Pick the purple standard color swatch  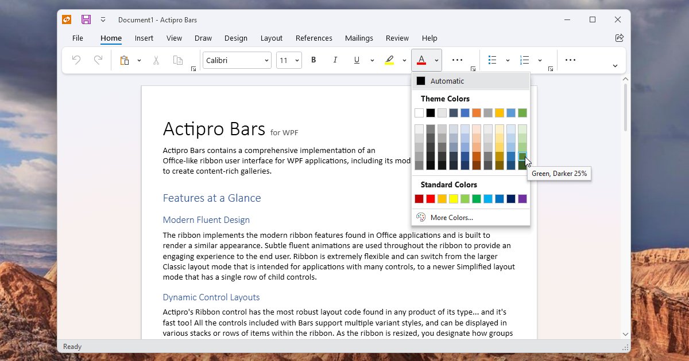point(522,199)
